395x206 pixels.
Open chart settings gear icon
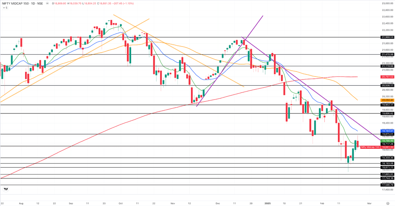click(x=388, y=203)
